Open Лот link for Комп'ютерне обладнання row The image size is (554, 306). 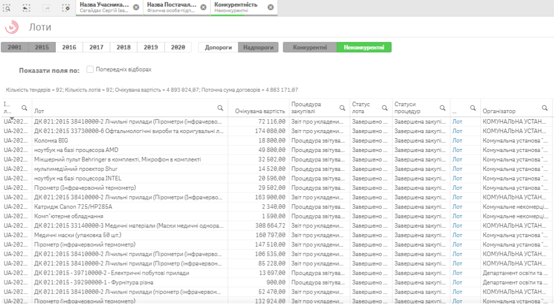coord(457,216)
